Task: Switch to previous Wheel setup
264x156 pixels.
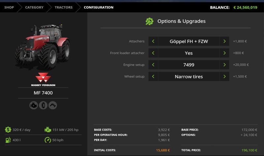Action: [x=153, y=77]
